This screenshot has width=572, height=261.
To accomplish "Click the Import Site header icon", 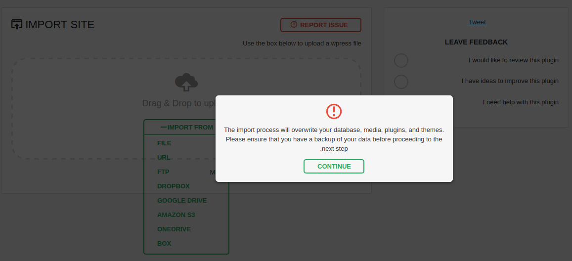I will tap(17, 24).
